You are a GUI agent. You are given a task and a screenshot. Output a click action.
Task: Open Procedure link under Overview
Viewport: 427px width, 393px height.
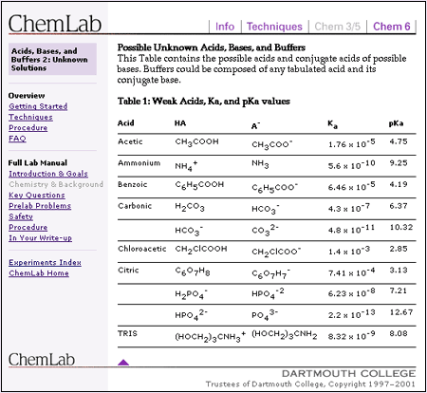tap(28, 128)
